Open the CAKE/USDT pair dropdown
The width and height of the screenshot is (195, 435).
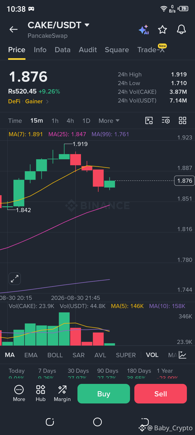[87, 25]
